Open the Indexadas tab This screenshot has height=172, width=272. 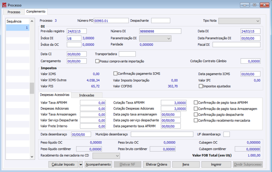point(87,95)
